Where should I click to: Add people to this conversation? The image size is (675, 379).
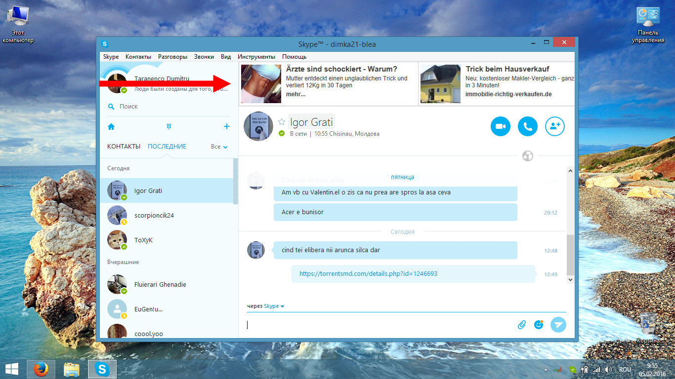(555, 126)
